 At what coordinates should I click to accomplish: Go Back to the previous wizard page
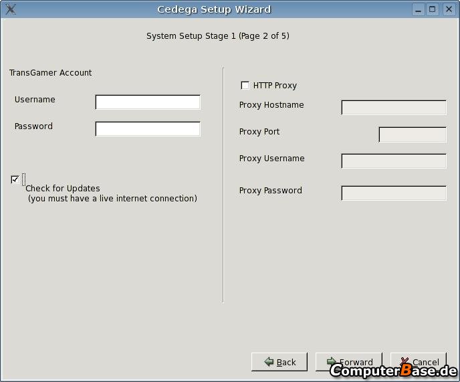(x=279, y=362)
